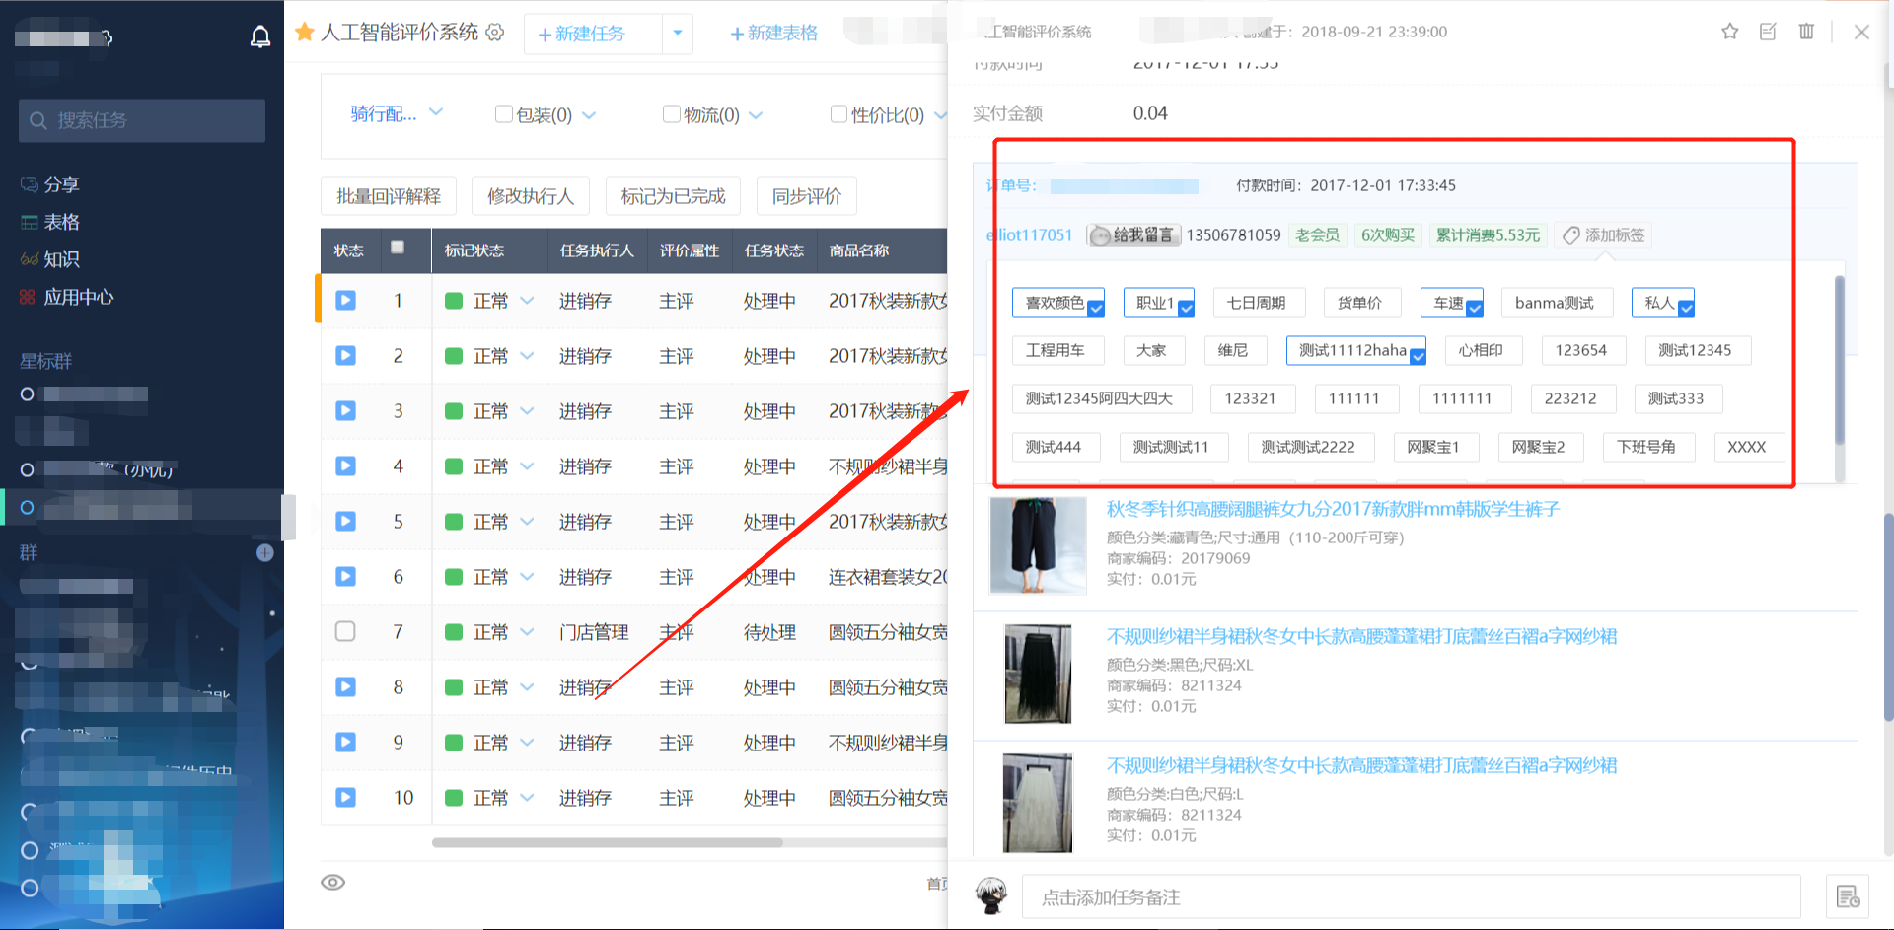Click the edit icon in the detail panel header

[x=1768, y=32]
